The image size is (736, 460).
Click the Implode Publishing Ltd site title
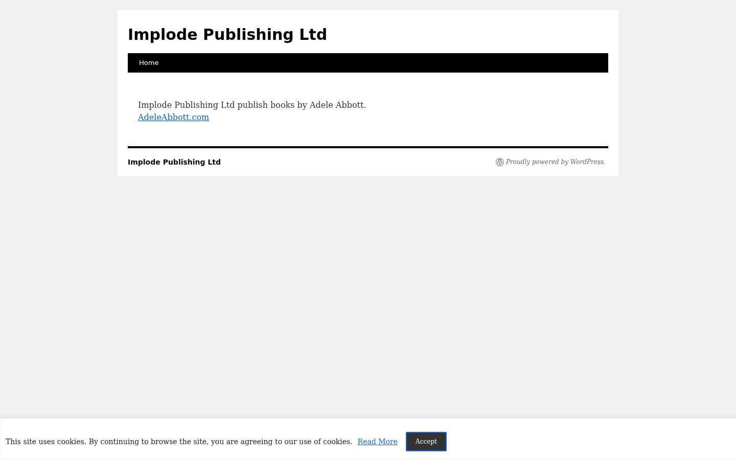pyautogui.click(x=227, y=34)
